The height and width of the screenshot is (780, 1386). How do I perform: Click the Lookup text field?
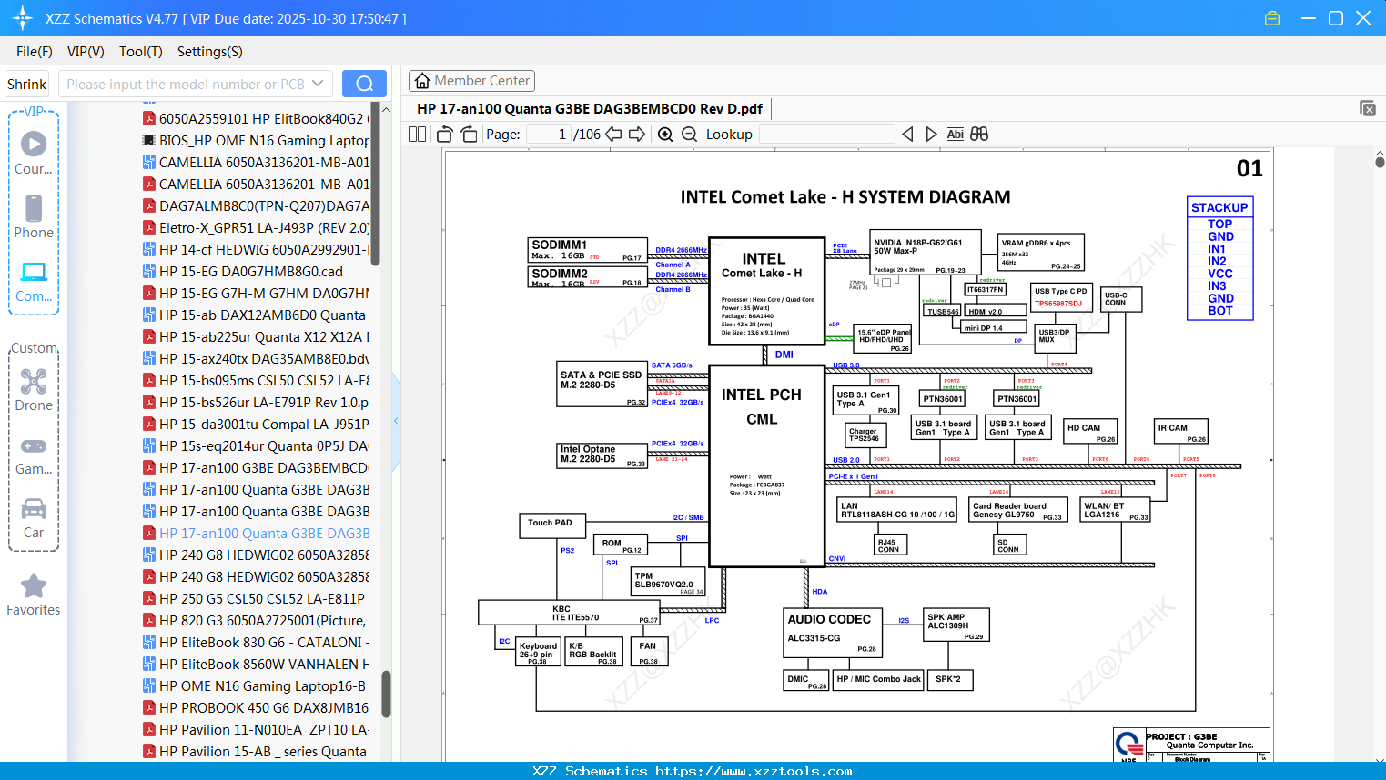tap(826, 134)
